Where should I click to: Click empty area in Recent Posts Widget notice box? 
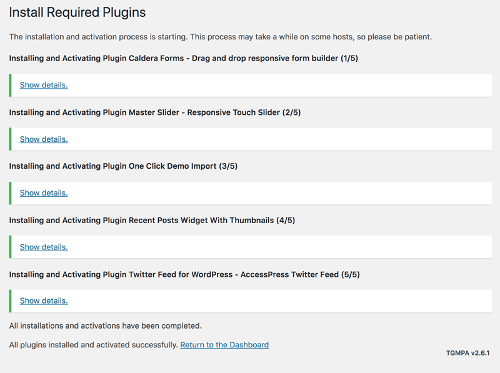[x=281, y=247]
